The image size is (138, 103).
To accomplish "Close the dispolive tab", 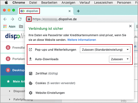I will pos(70,11).
